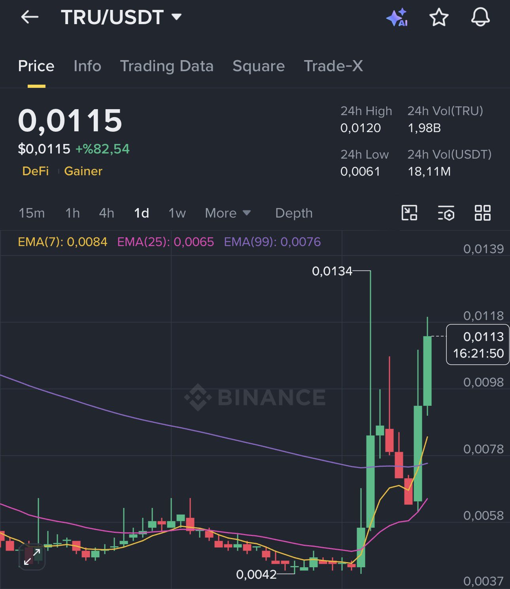Viewport: 510px width, 589px height.
Task: Switch chart to 1w interval
Action: (x=177, y=213)
